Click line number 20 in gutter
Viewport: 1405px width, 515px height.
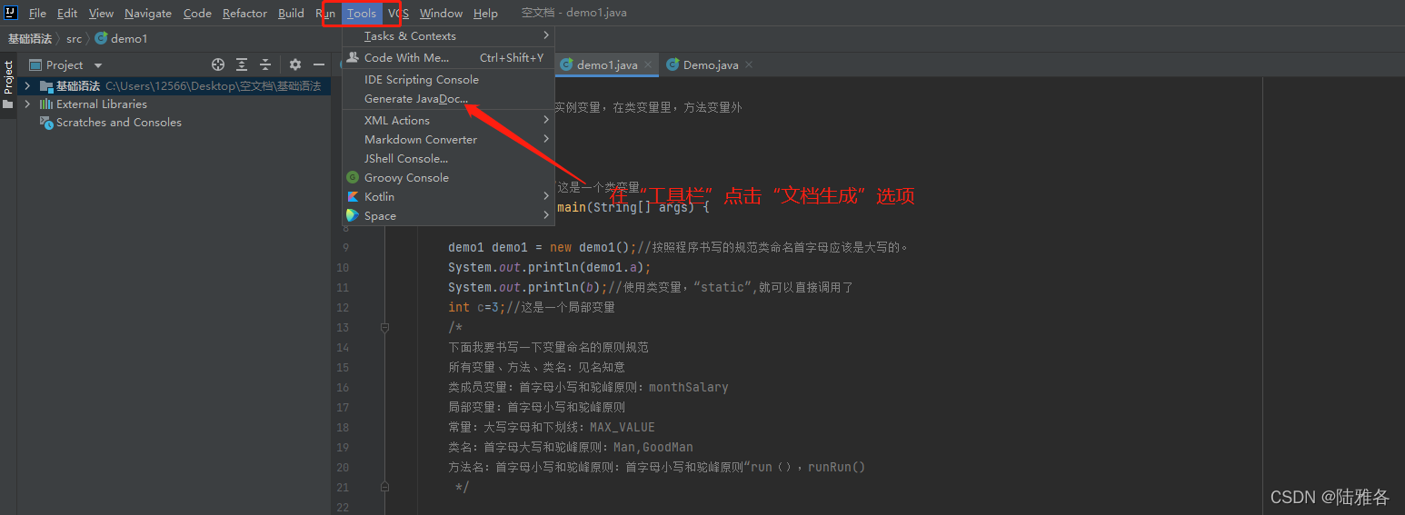[x=343, y=467]
